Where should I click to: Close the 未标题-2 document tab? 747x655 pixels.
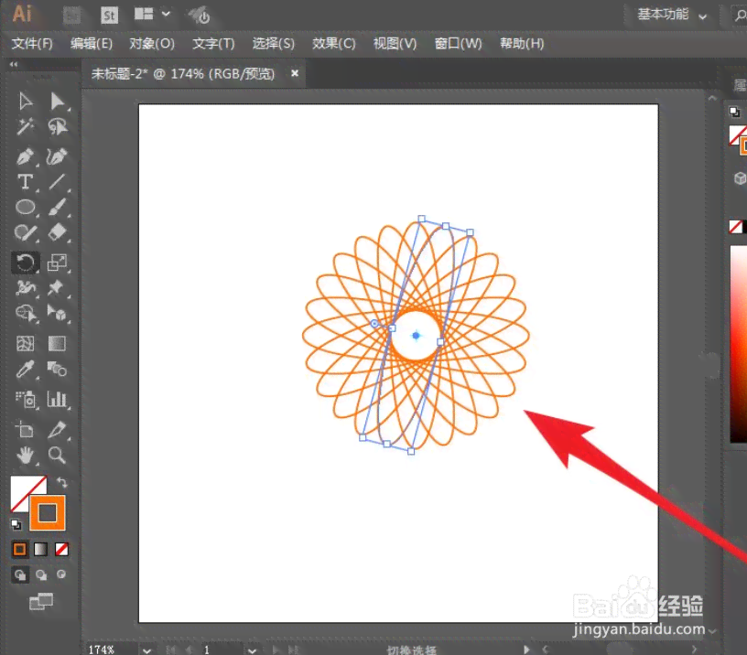[x=295, y=73]
